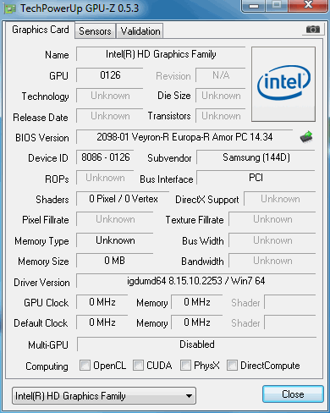Click the Transistors field

coord(221,116)
